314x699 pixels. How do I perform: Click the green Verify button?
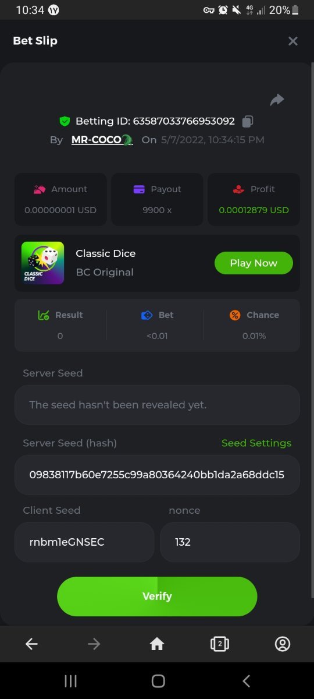(157, 596)
